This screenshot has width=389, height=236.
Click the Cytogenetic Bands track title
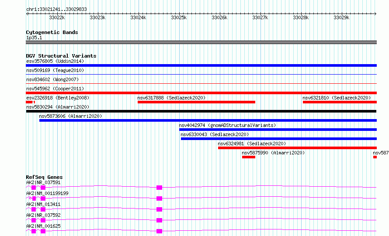[52, 32]
